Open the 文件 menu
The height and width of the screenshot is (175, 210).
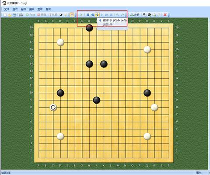pos(7,9)
